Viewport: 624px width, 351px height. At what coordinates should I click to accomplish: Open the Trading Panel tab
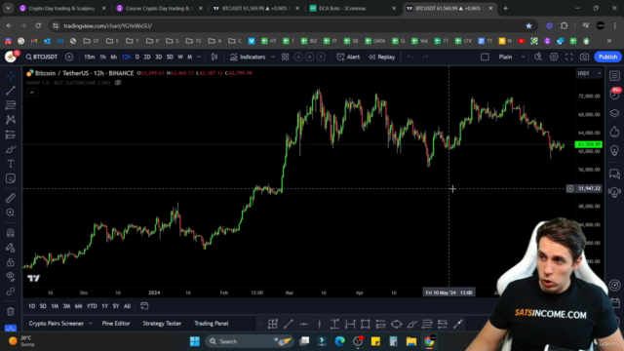pos(212,324)
